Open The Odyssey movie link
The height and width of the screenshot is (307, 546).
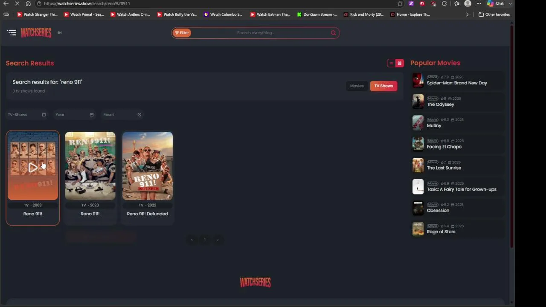[441, 104]
